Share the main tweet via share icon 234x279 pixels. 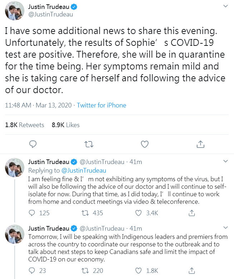(200, 144)
